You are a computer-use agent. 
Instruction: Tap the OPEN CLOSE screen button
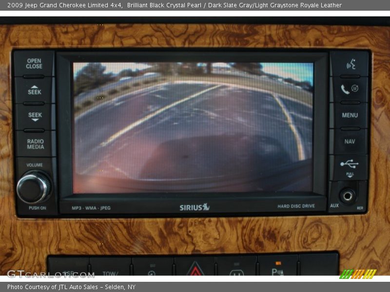coord(34,64)
